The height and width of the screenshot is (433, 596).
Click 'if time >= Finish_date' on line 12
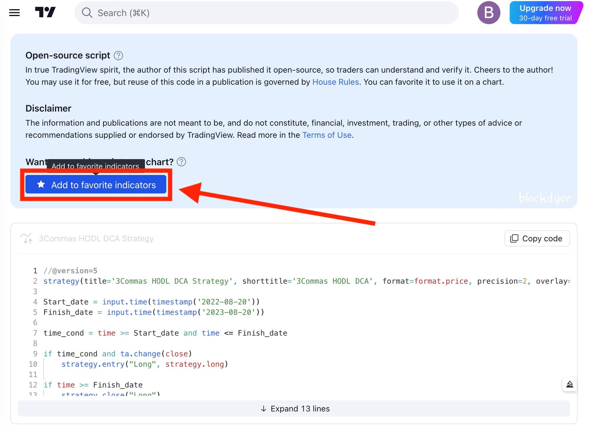click(93, 385)
